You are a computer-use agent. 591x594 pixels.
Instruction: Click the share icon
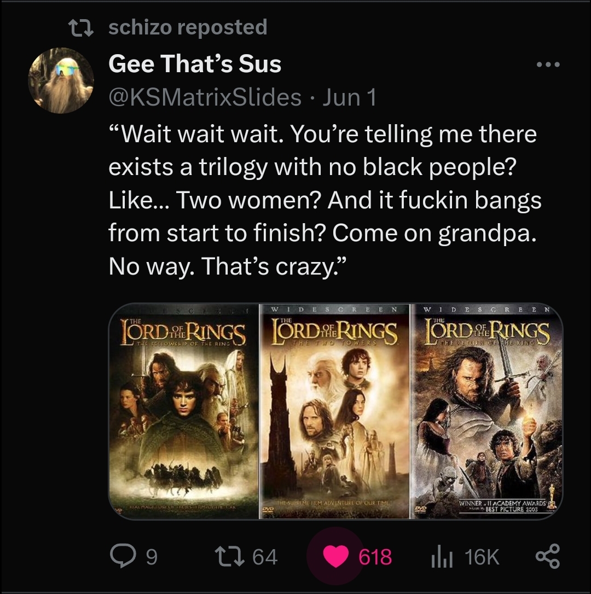[547, 556]
